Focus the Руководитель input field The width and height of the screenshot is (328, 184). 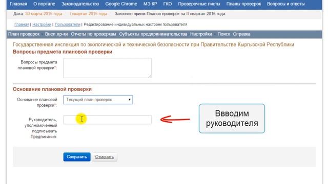tap(107, 120)
